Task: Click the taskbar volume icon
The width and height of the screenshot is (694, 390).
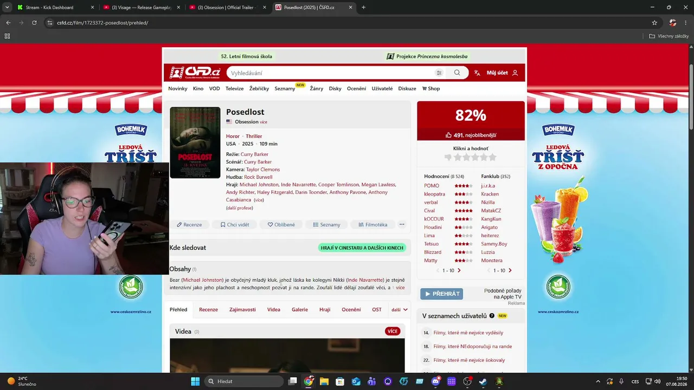Action: tap(657, 381)
